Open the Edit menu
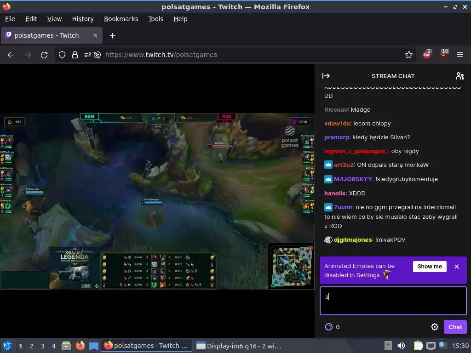This screenshot has width=471, height=353. pyautogui.click(x=31, y=19)
